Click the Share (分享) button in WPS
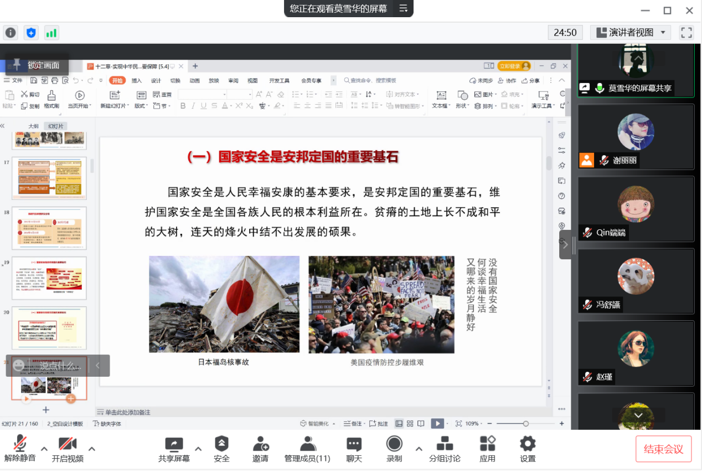The height and width of the screenshot is (472, 702). [530, 81]
